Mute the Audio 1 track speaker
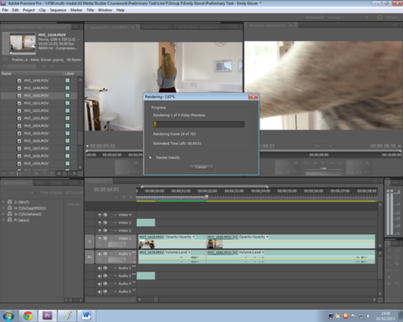The width and height of the screenshot is (403, 322). 99,254
